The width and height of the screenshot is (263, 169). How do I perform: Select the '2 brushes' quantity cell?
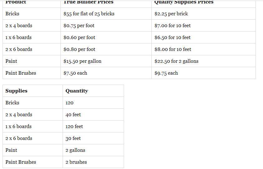point(93,162)
